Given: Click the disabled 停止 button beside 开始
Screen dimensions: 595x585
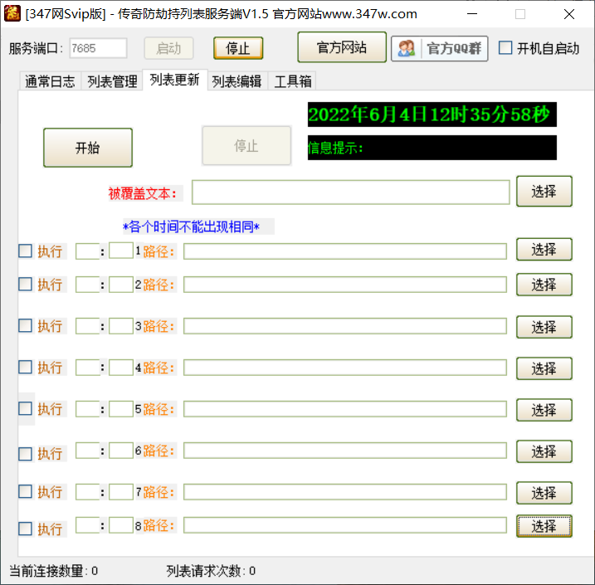Looking at the screenshot, I should pos(246,146).
